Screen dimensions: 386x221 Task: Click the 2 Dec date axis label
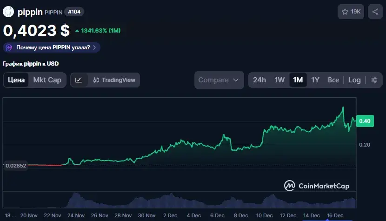[x=170, y=215]
